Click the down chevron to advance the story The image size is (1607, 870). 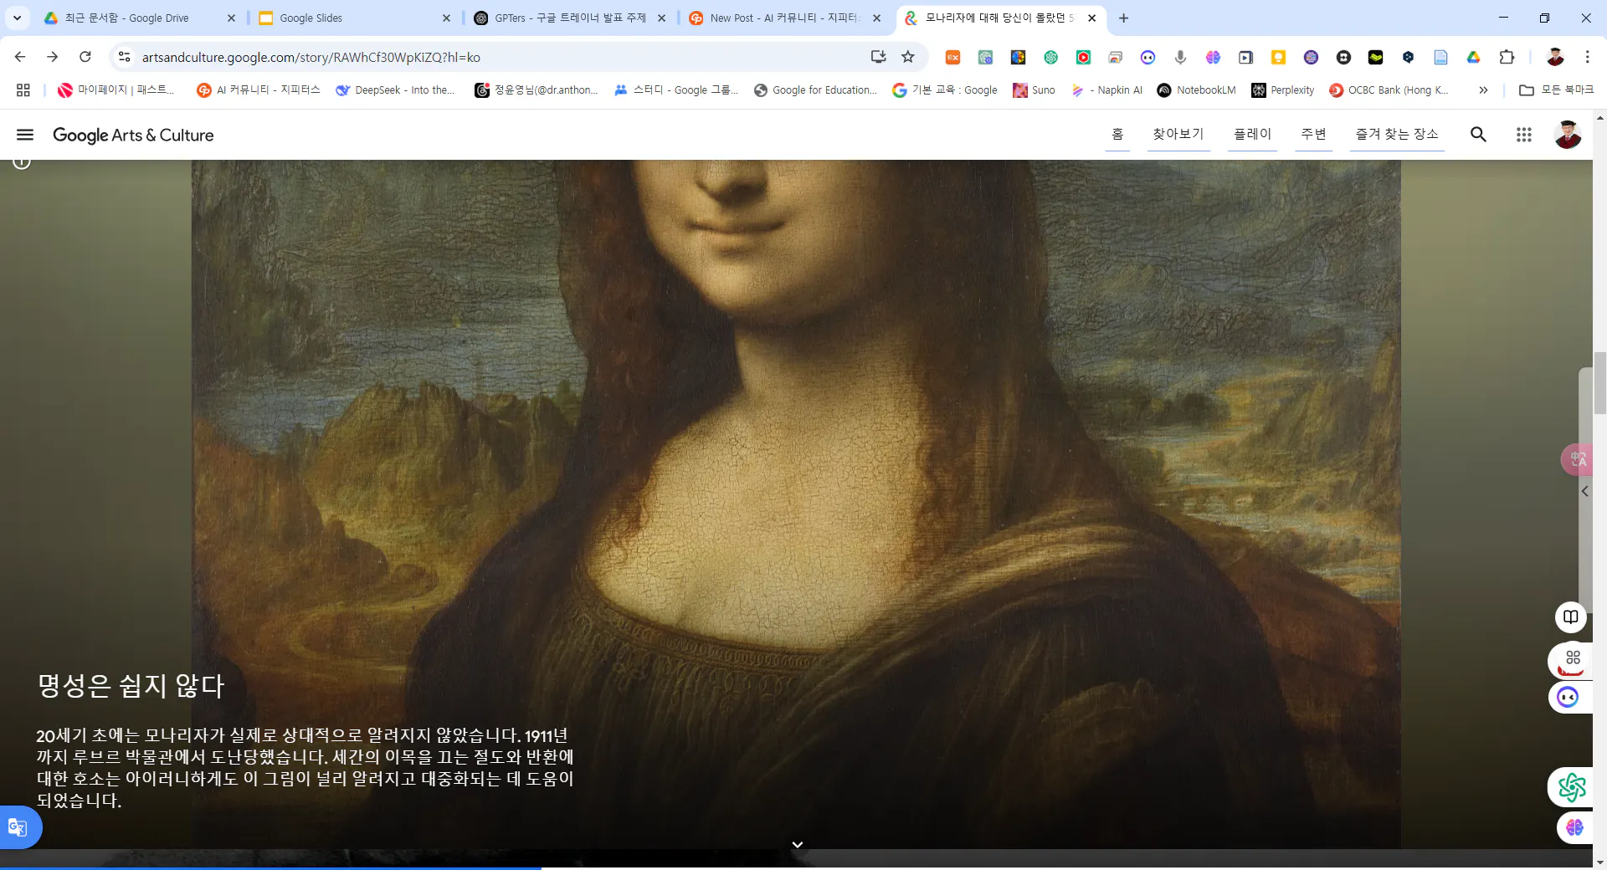click(798, 844)
